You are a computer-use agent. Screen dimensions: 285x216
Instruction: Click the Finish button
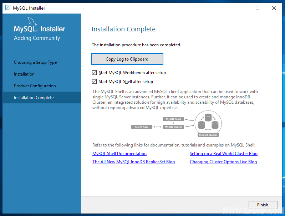tap(263, 205)
